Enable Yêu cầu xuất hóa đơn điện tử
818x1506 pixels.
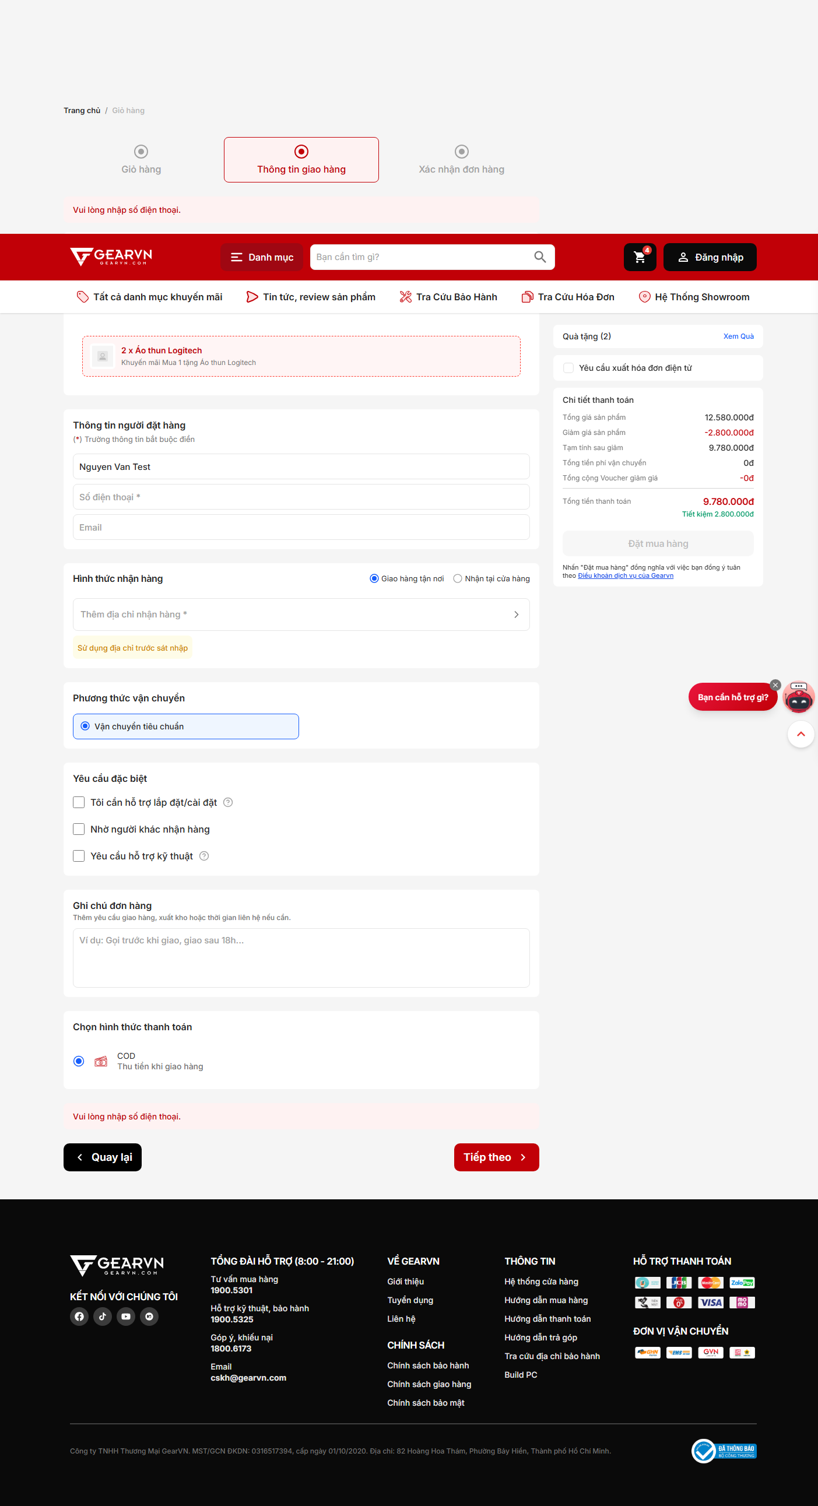tap(568, 368)
